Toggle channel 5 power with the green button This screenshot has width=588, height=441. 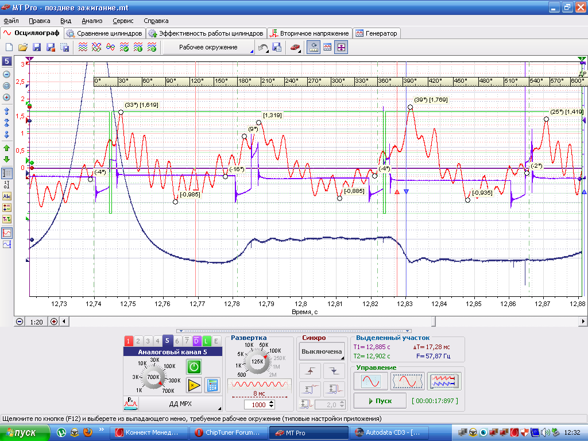pyautogui.click(x=194, y=367)
